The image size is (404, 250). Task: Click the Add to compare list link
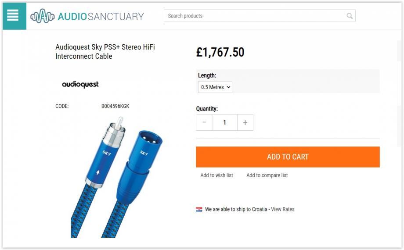click(x=267, y=175)
